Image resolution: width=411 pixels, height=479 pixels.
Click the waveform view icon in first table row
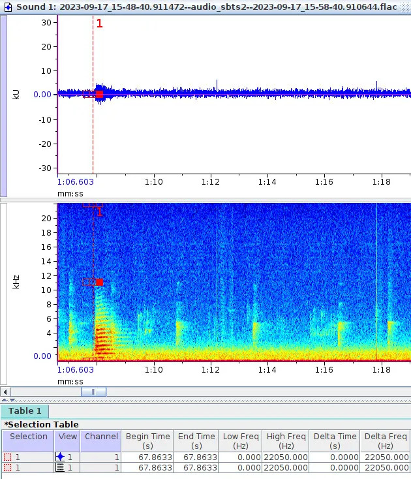61,457
